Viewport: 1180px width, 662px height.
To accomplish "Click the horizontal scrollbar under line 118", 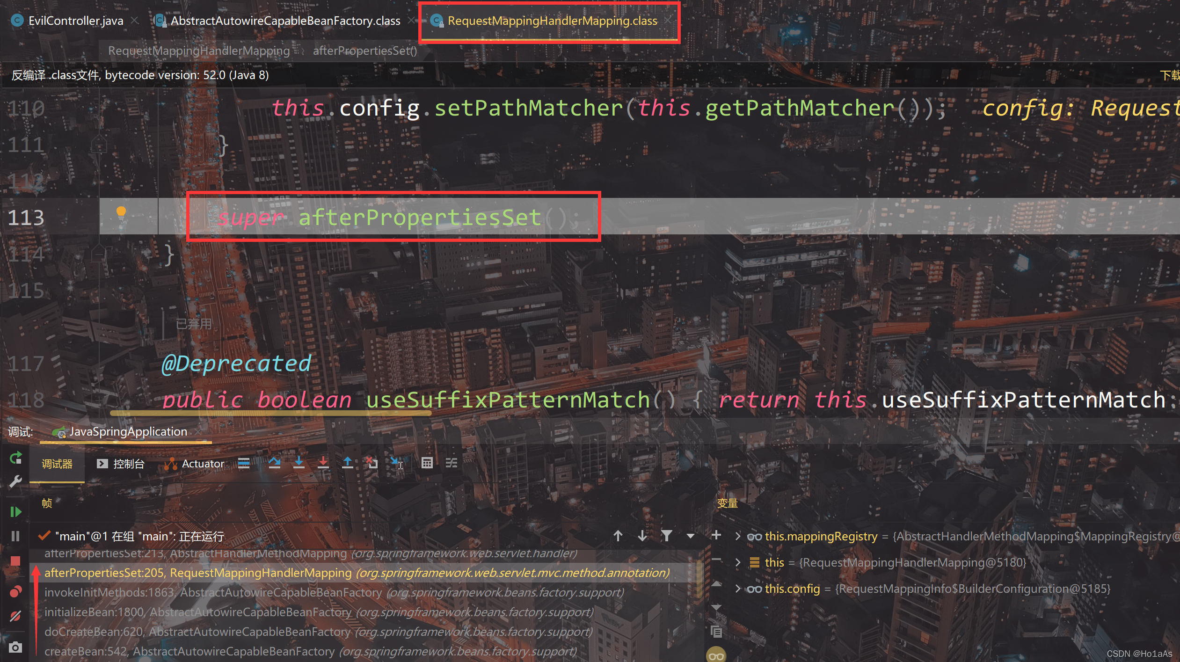I will [270, 413].
